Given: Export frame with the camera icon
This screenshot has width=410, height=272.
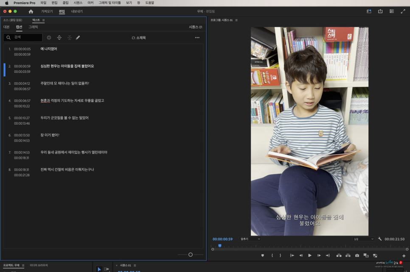Looking at the screenshot, I should click(357, 255).
